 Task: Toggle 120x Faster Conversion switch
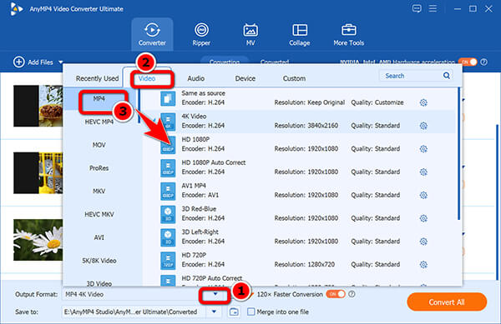point(336,294)
